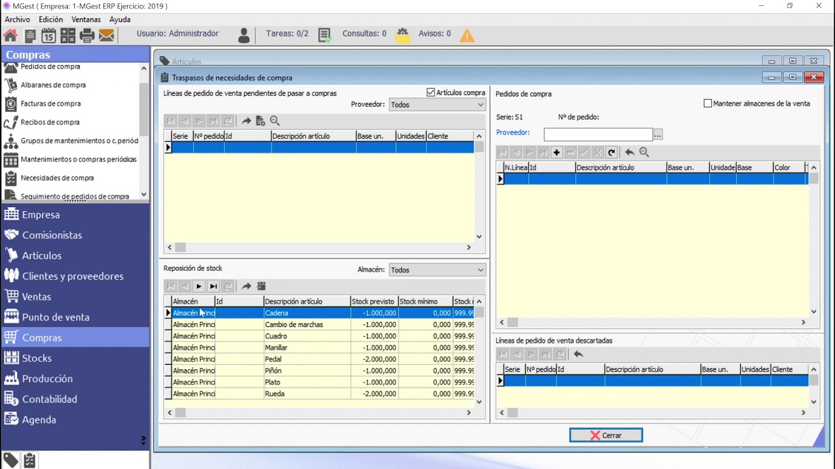Click the share arrow in Reposición de stock toolbar
Viewport: 835px width, 469px height.
246,287
